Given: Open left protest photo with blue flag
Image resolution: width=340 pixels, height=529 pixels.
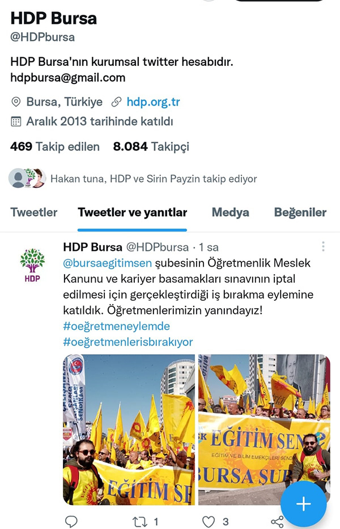Looking at the screenshot, I should [129, 430].
